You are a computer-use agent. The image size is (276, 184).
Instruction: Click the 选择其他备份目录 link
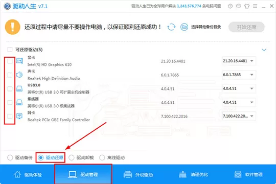click(x=206, y=27)
